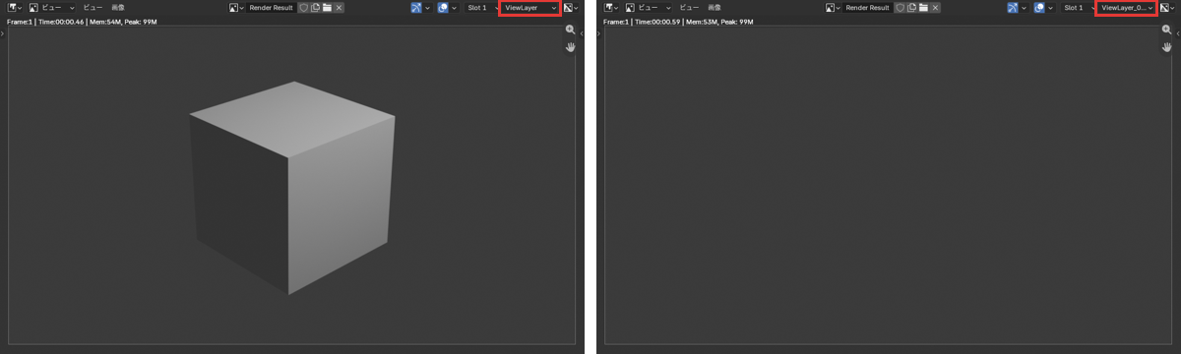
Task: Open the 画像 menu in the cube render window
Action: click(118, 8)
